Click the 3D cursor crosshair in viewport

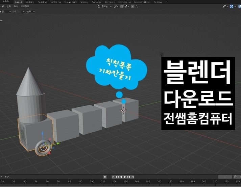[123, 110]
